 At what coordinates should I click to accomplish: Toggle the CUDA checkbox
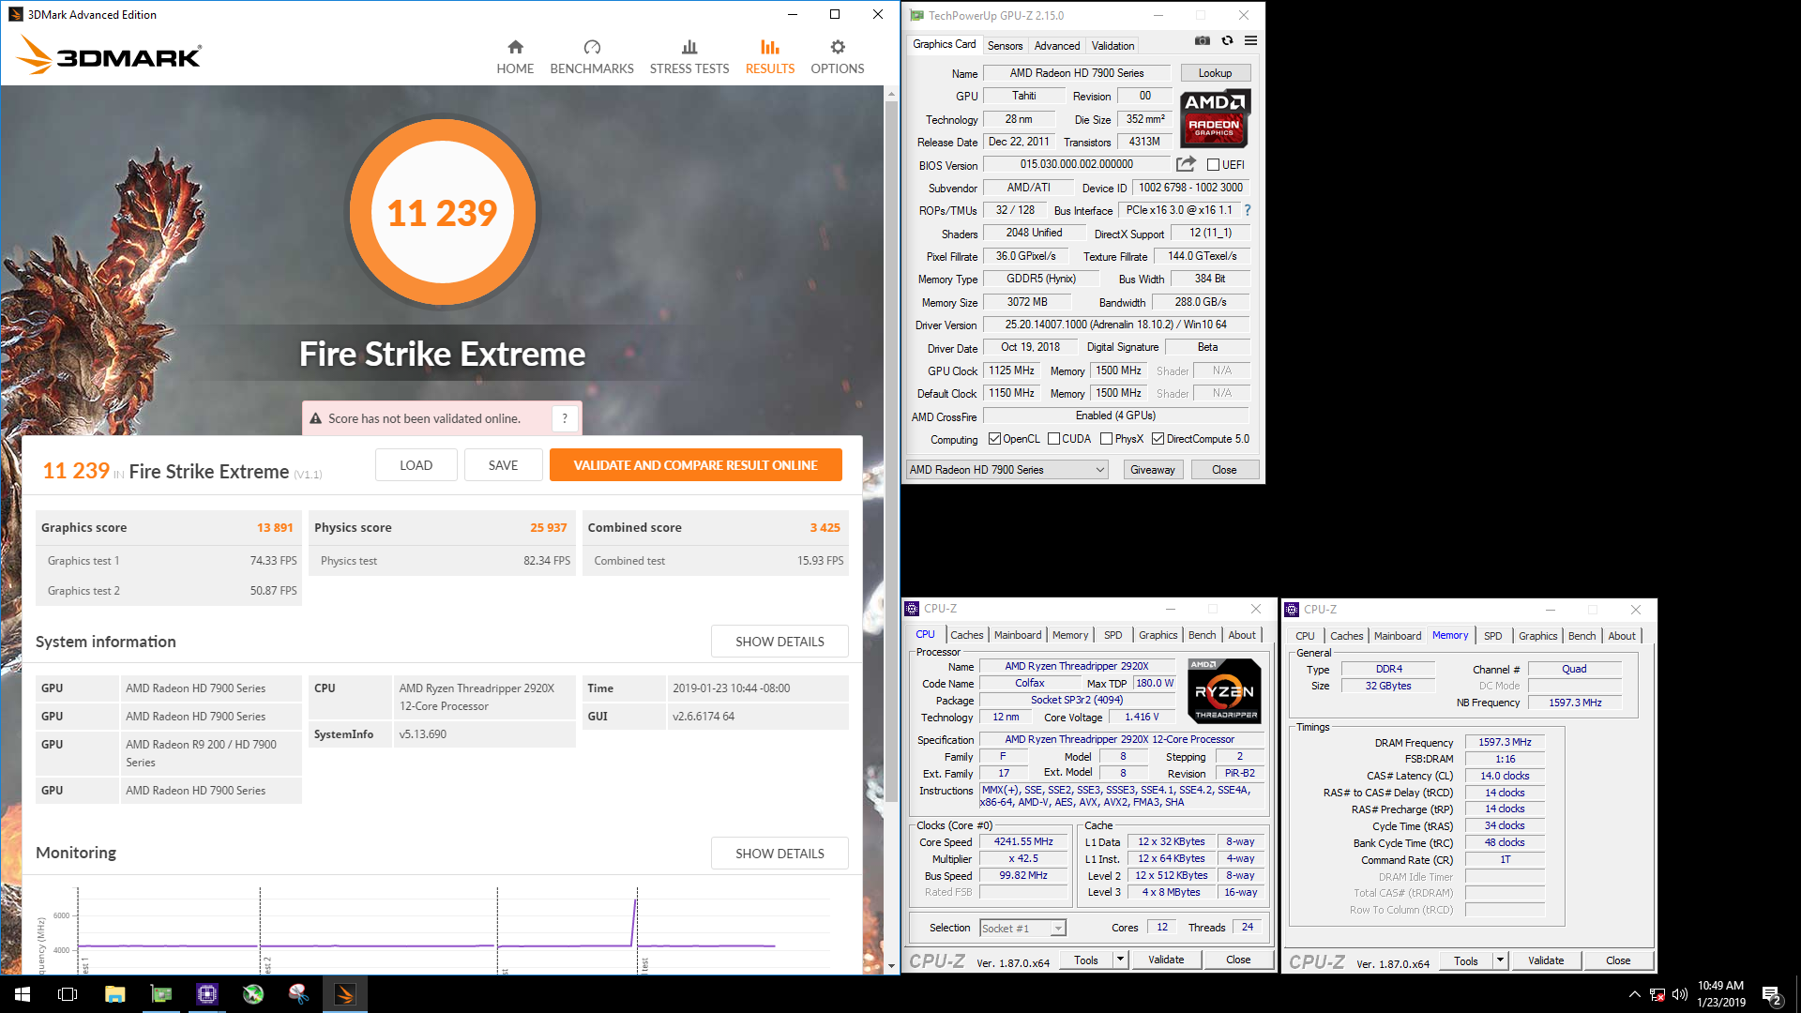pos(1053,439)
